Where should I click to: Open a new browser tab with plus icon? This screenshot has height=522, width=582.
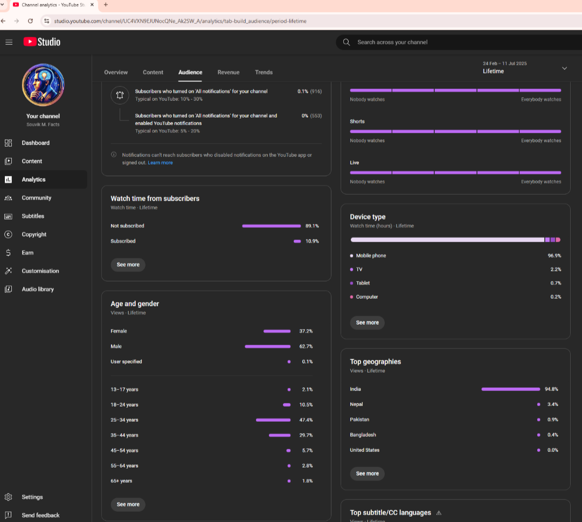[106, 5]
